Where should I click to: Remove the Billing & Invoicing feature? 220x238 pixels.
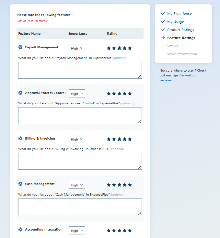coord(20,139)
